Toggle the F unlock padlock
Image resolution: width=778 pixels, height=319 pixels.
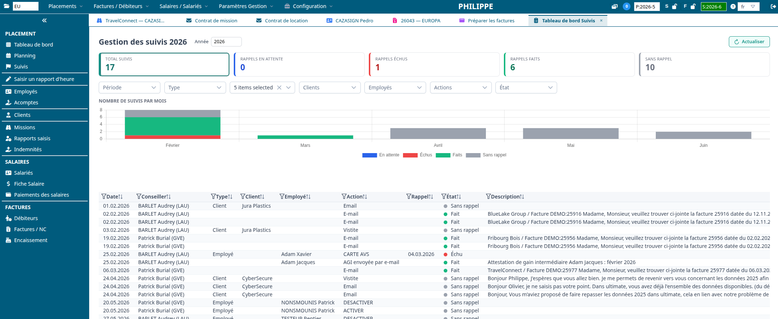[x=693, y=6]
